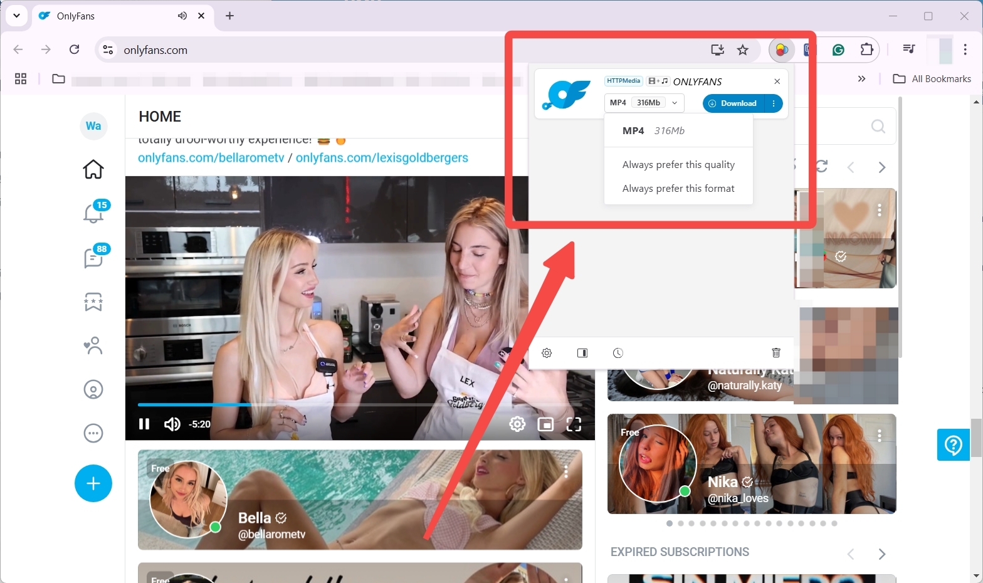
Task: Open the All Bookmarks folder
Action: 932,78
